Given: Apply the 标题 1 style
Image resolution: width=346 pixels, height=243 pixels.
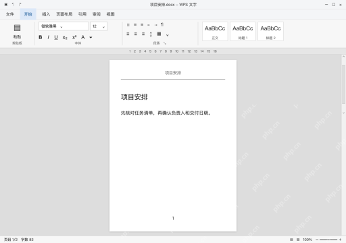Looking at the screenshot, I should [x=243, y=32].
